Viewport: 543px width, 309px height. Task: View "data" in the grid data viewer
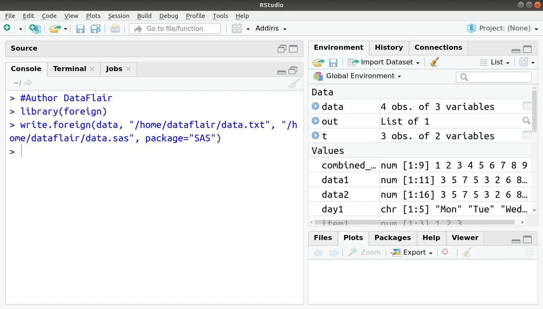527,106
